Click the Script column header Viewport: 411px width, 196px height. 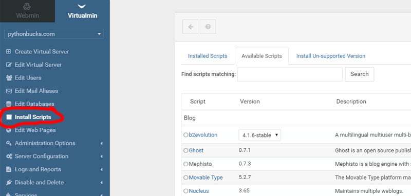(198, 102)
